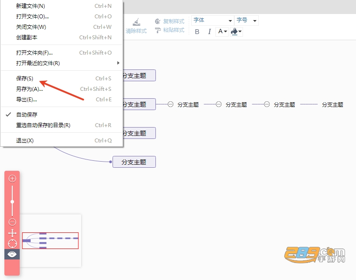This screenshot has width=356, height=280.
Task: Activate the pan move cross-arrows icon
Action: (12, 233)
